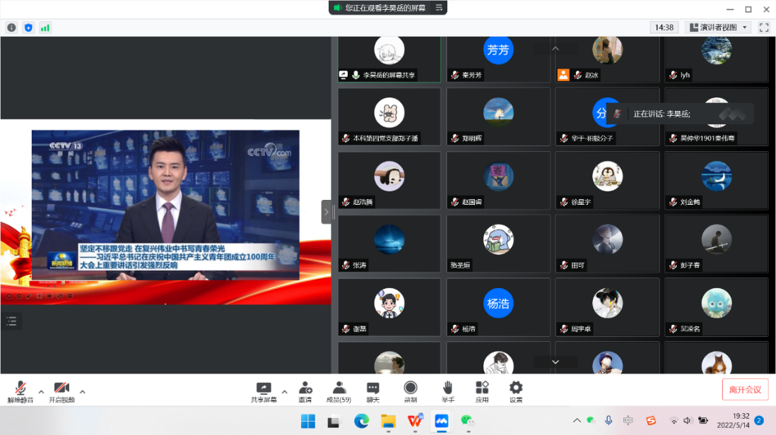The width and height of the screenshot is (776, 435).
Task: Open WPS Office from taskbar
Action: (415, 421)
